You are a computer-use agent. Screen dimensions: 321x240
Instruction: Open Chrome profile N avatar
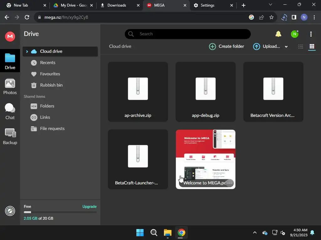tap(304, 17)
